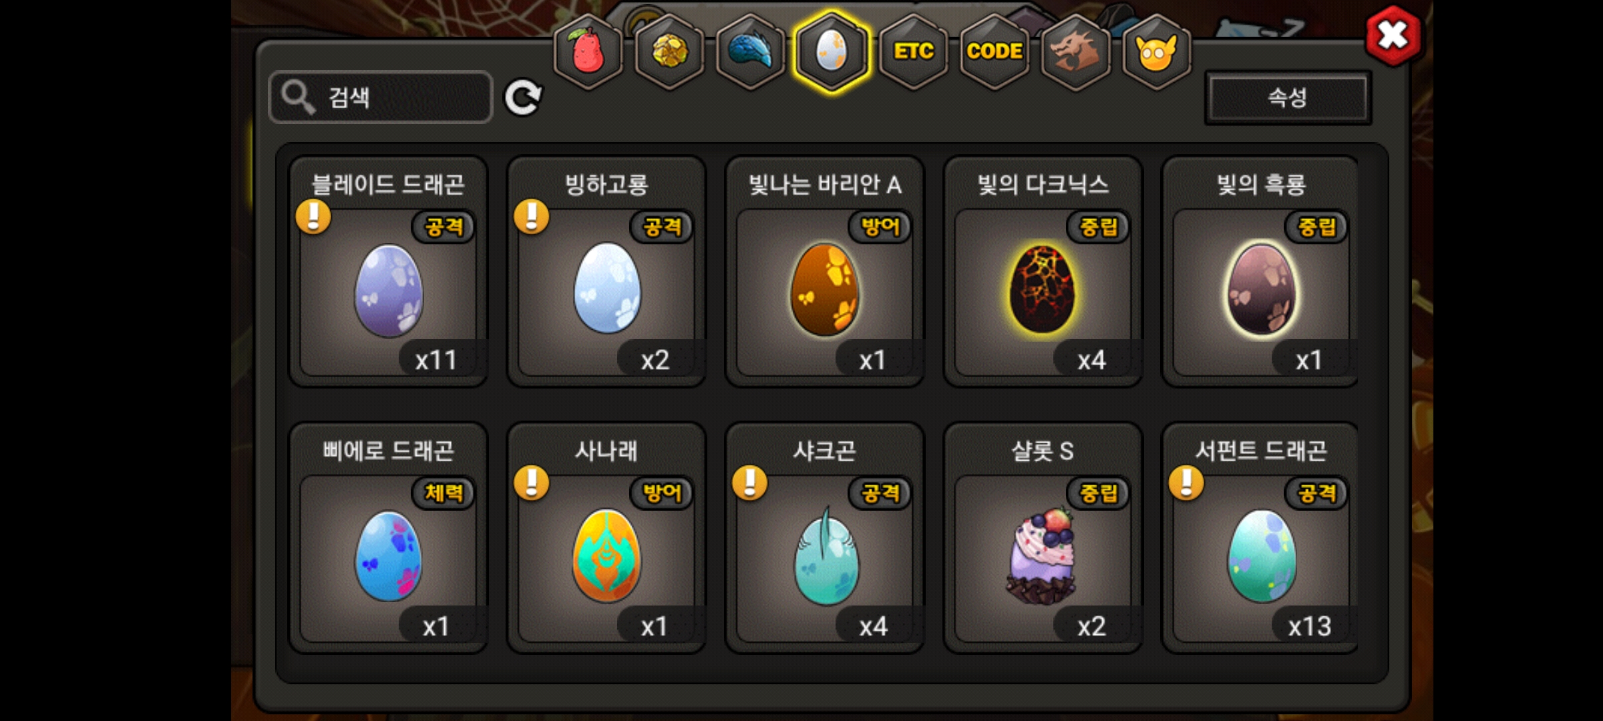Choose the 빛나는 바리안 A orange egg
The image size is (1603, 721).
[x=824, y=288]
